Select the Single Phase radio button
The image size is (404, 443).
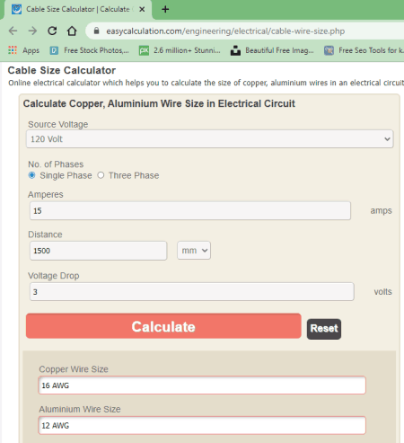point(31,175)
